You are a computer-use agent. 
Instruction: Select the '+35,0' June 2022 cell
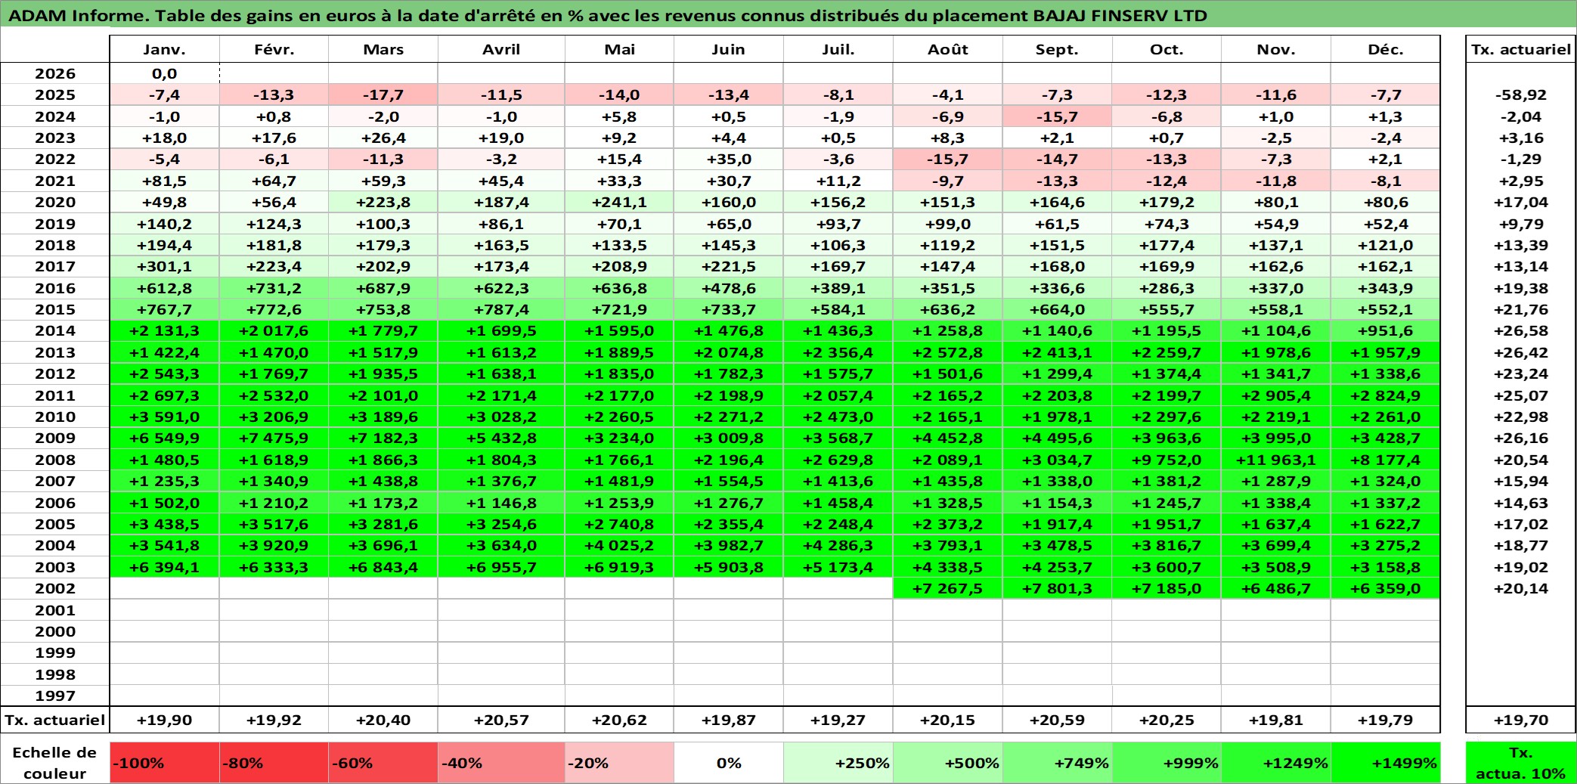729,159
